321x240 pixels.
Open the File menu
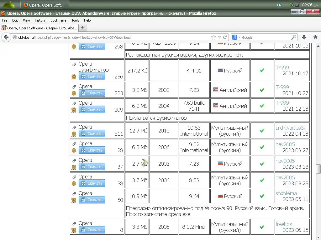pyautogui.click(x=5, y=20)
